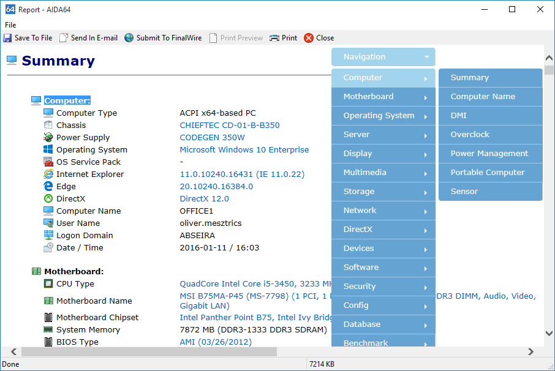Viewport: 555px width, 371px height.
Task: Open the 20.10240.16384.0 Edge version link
Action: tap(216, 186)
